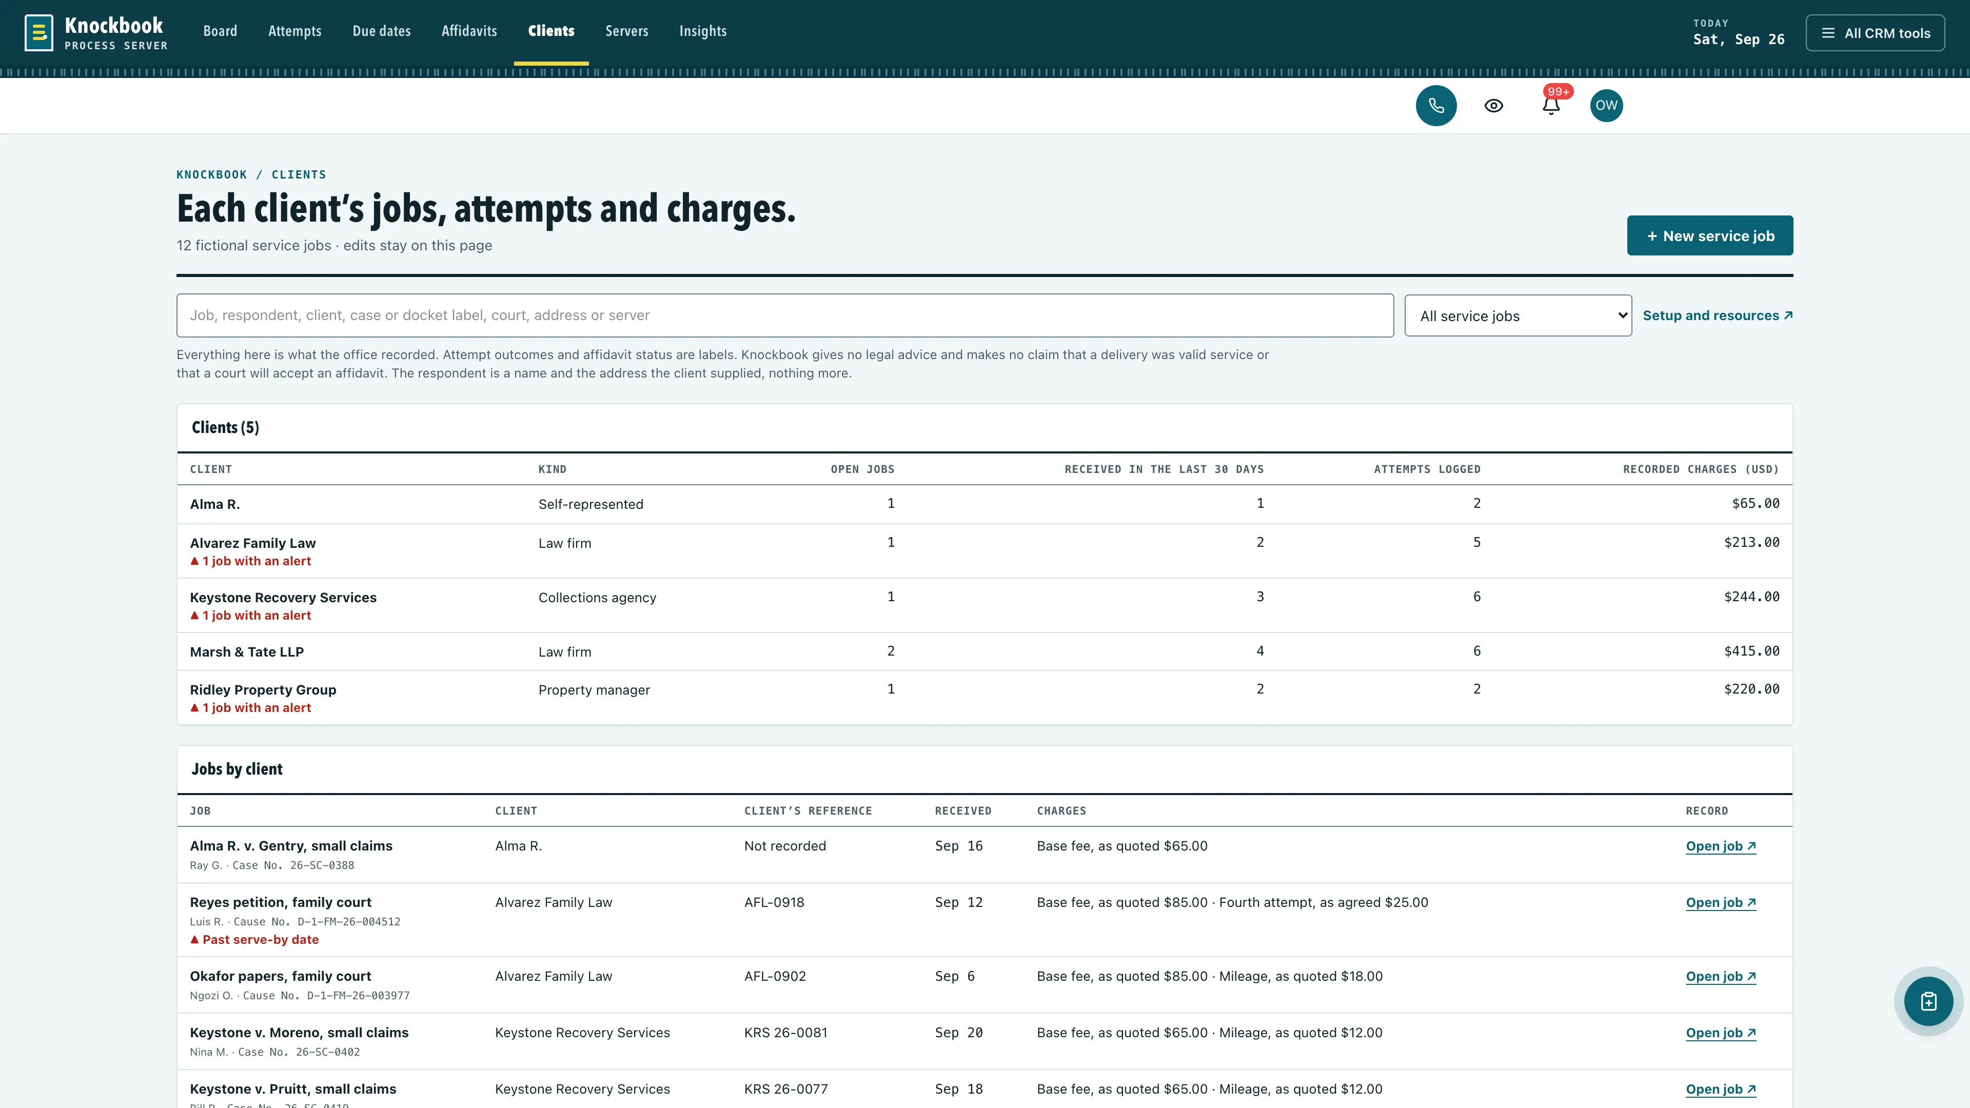Screen dimensions: 1970x1108
Task: Click the Collections agency kind cell
Action: [x=597, y=598]
